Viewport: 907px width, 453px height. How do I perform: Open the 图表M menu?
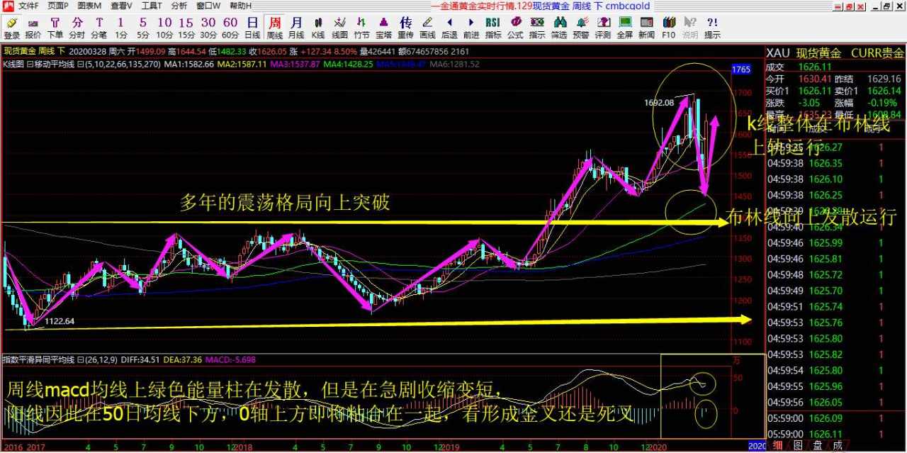89,5
